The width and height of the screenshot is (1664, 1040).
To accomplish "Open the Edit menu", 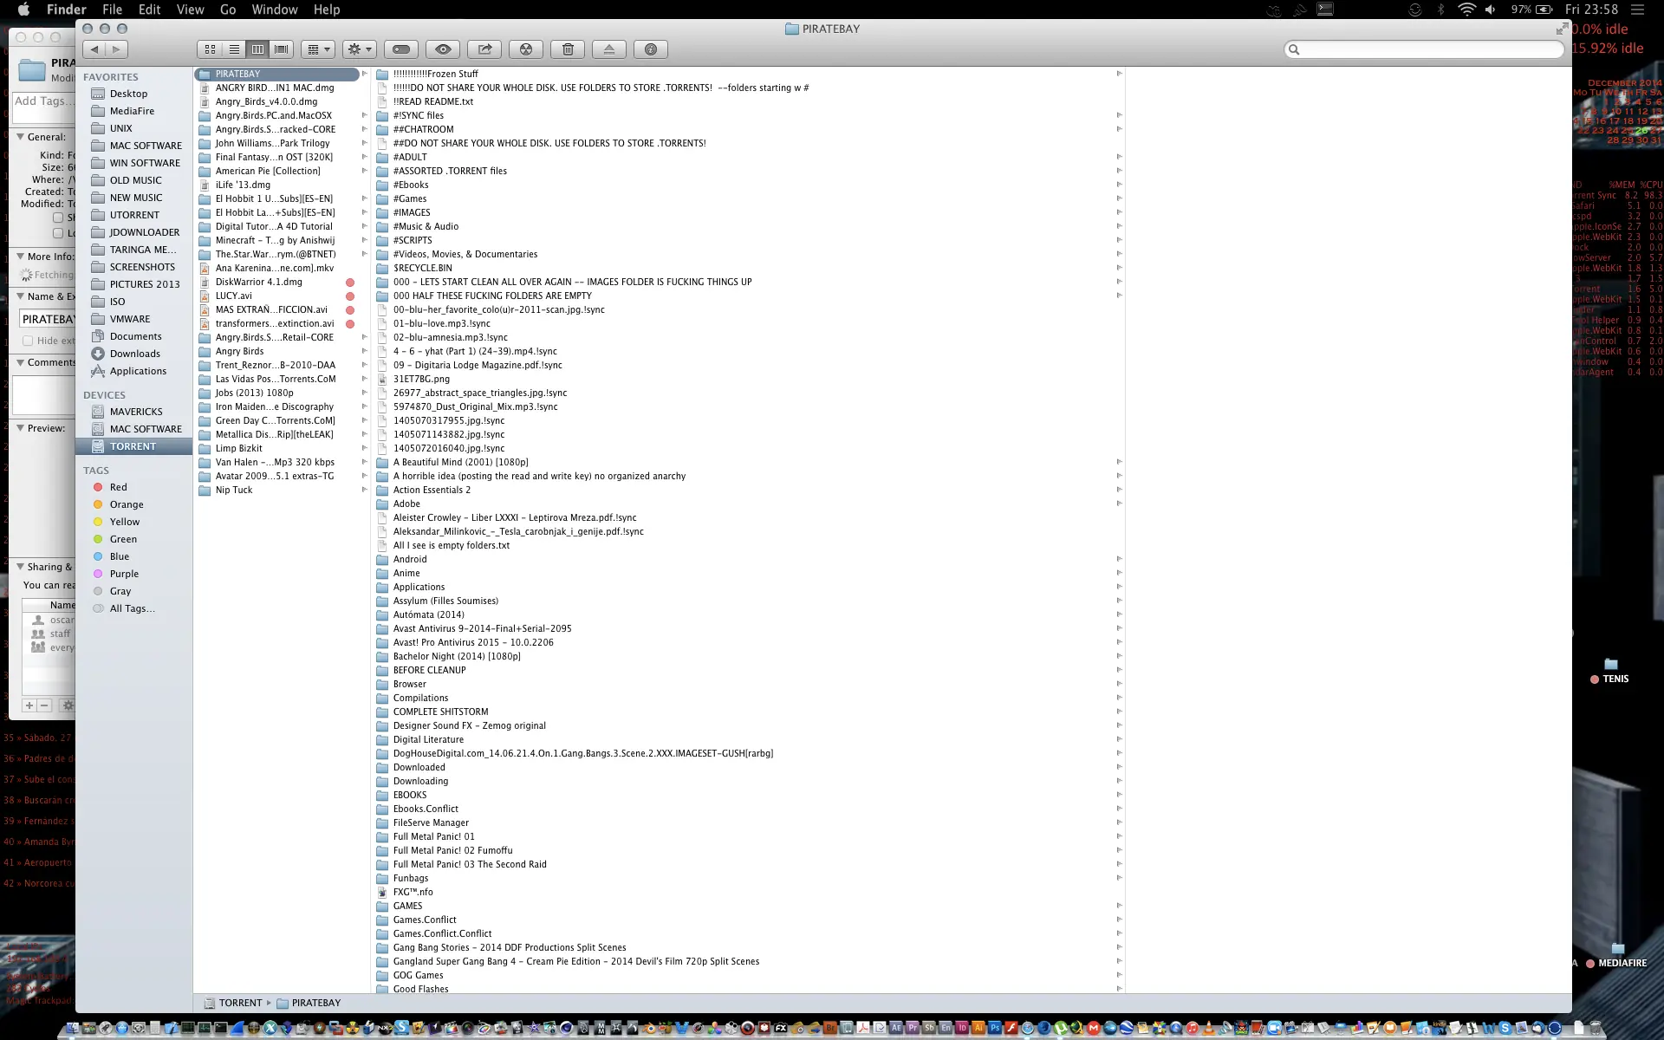I will coord(149,10).
